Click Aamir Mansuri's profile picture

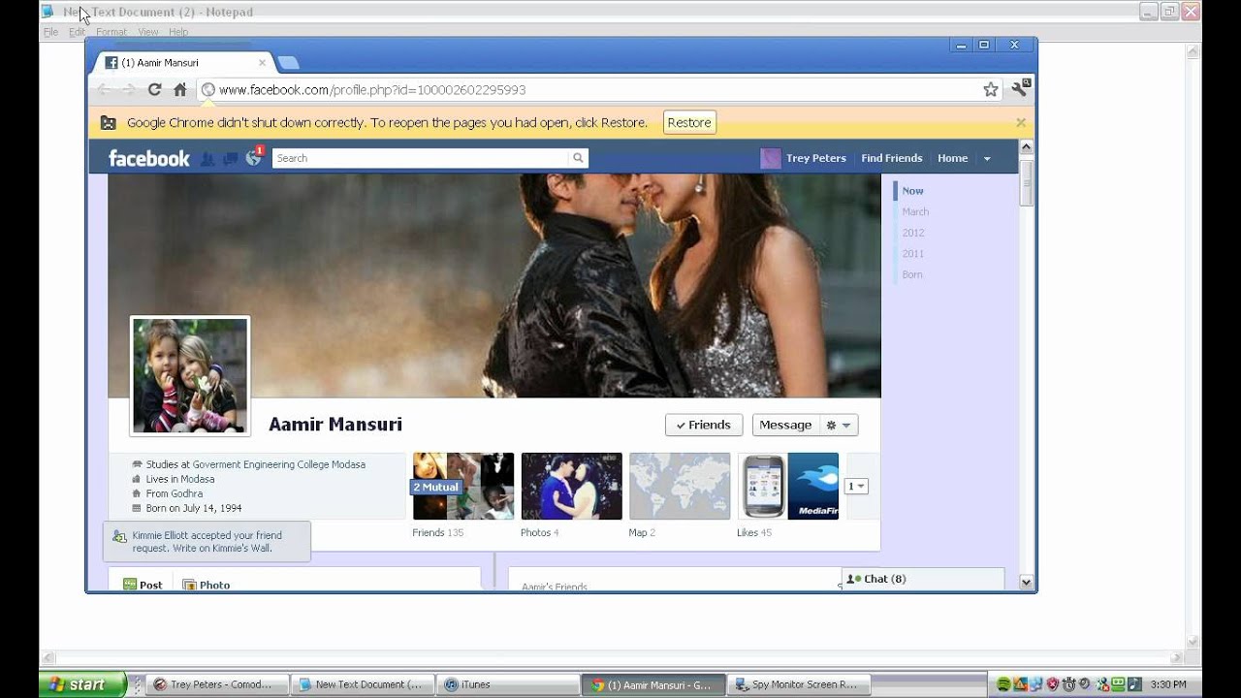(190, 376)
